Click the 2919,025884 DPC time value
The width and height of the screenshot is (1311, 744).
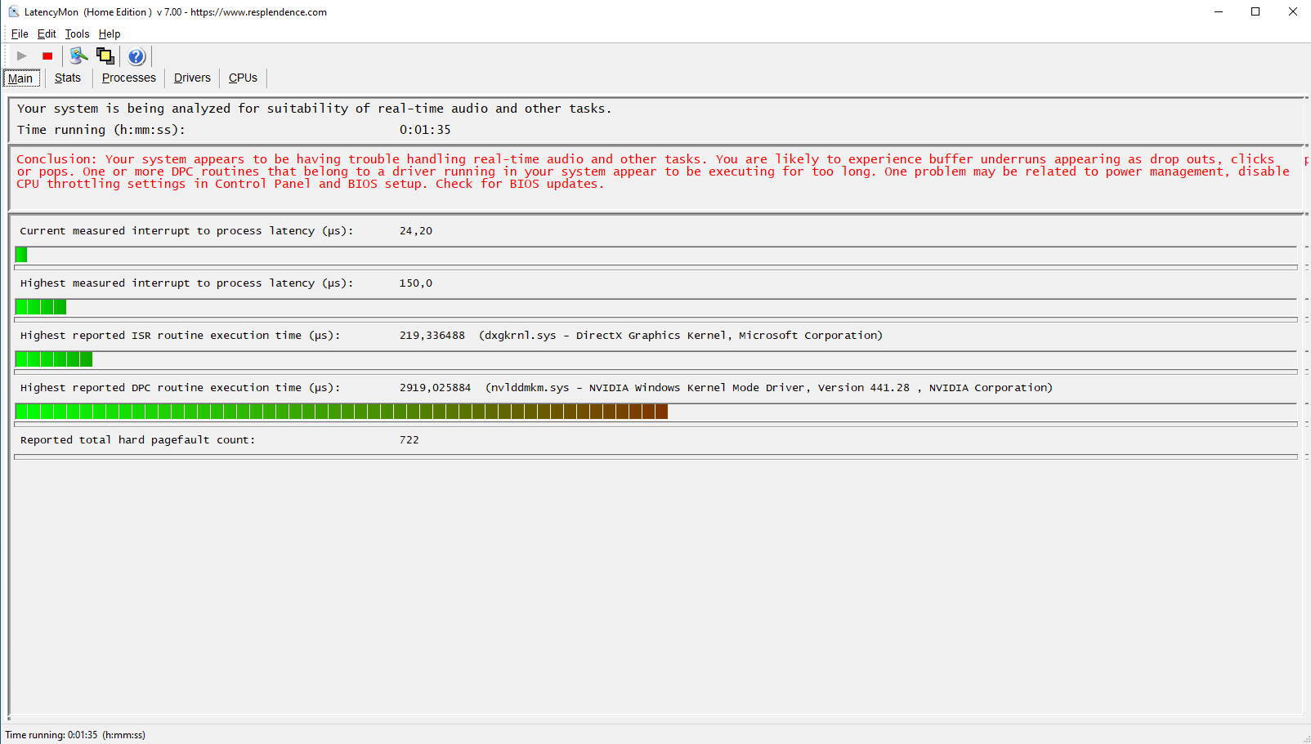(x=435, y=388)
